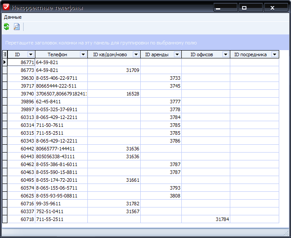Open the ID посредника filter dropdown
The height and width of the screenshot is (238, 291).
click(x=274, y=54)
